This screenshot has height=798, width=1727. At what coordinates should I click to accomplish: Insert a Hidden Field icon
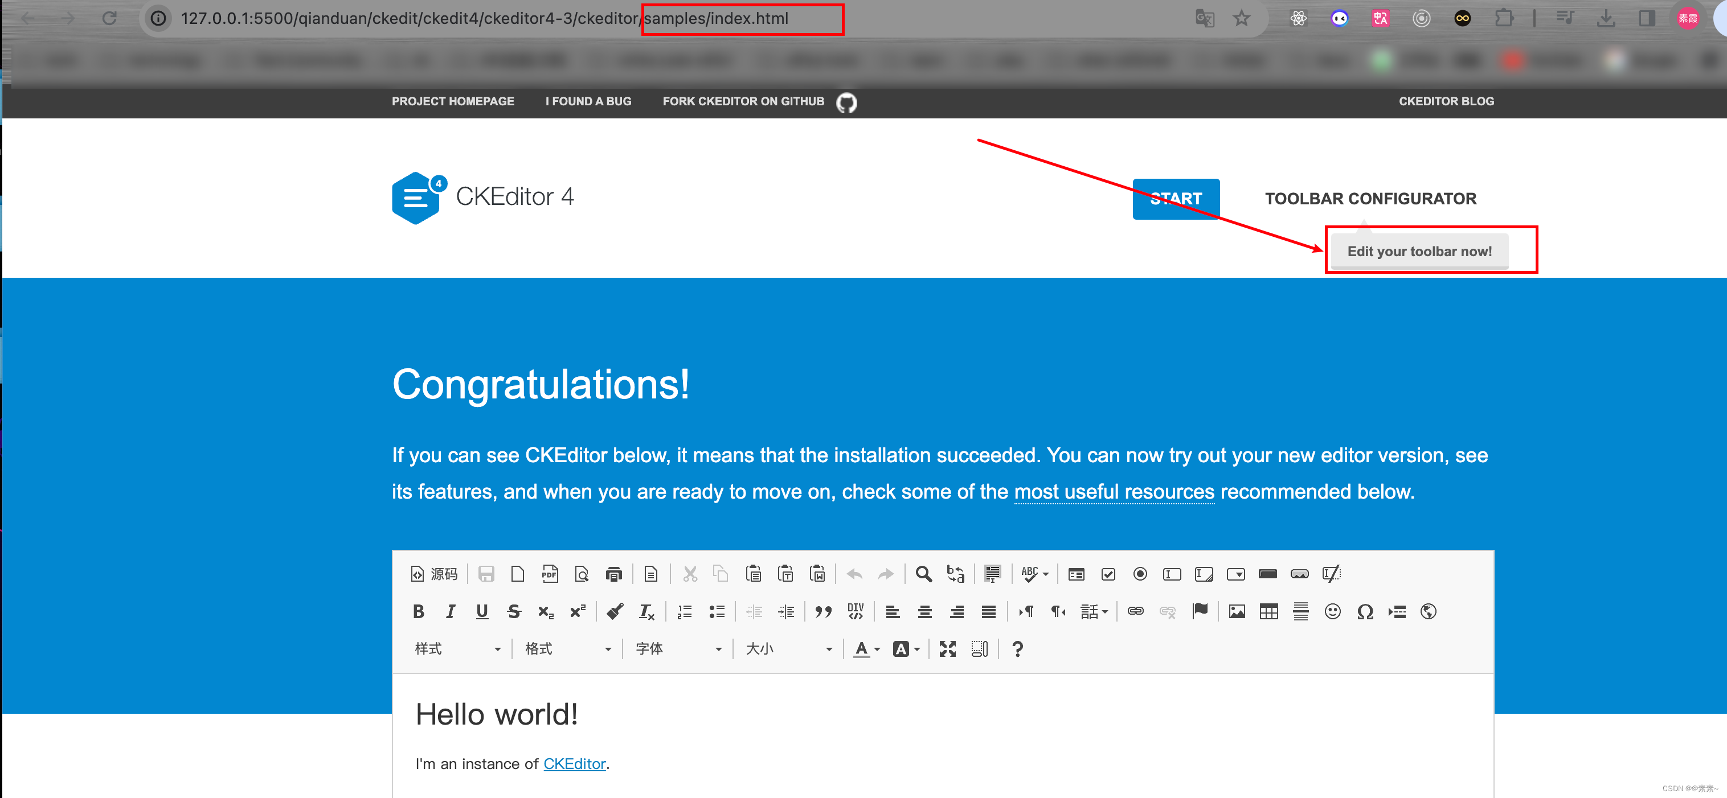click(x=1332, y=574)
